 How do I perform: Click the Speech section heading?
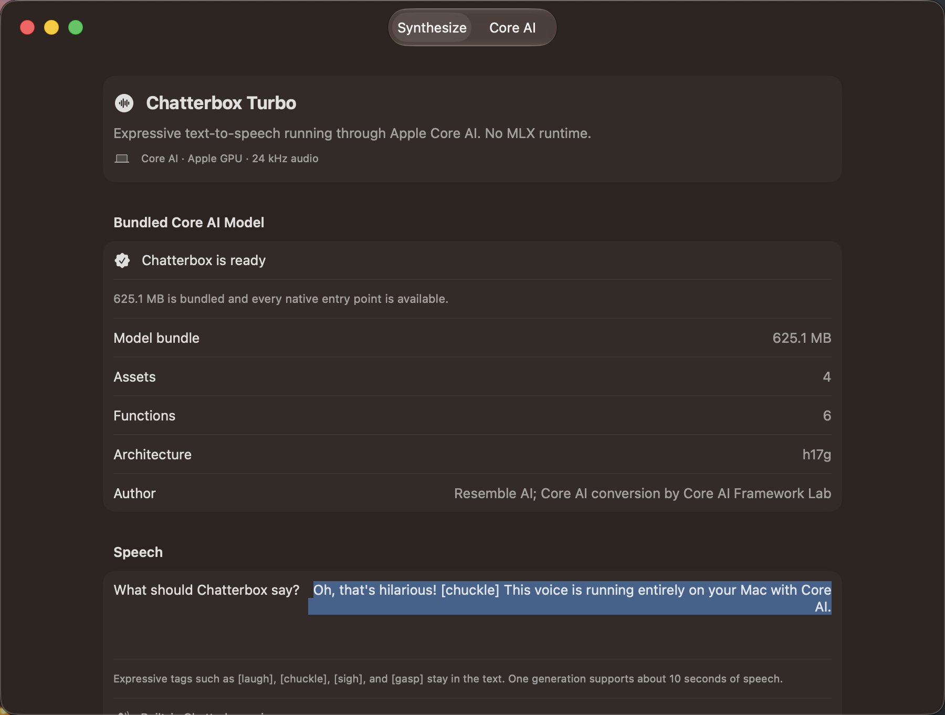coord(138,552)
